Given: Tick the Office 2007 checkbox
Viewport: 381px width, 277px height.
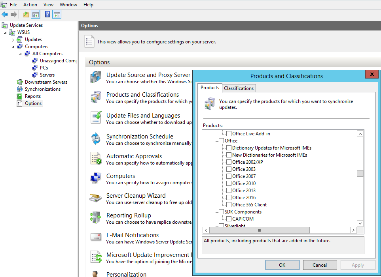Looking at the screenshot, I should click(229, 176).
